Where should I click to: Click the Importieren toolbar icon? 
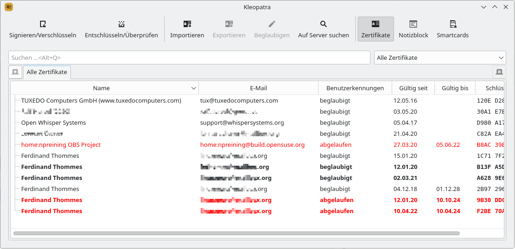(187, 24)
